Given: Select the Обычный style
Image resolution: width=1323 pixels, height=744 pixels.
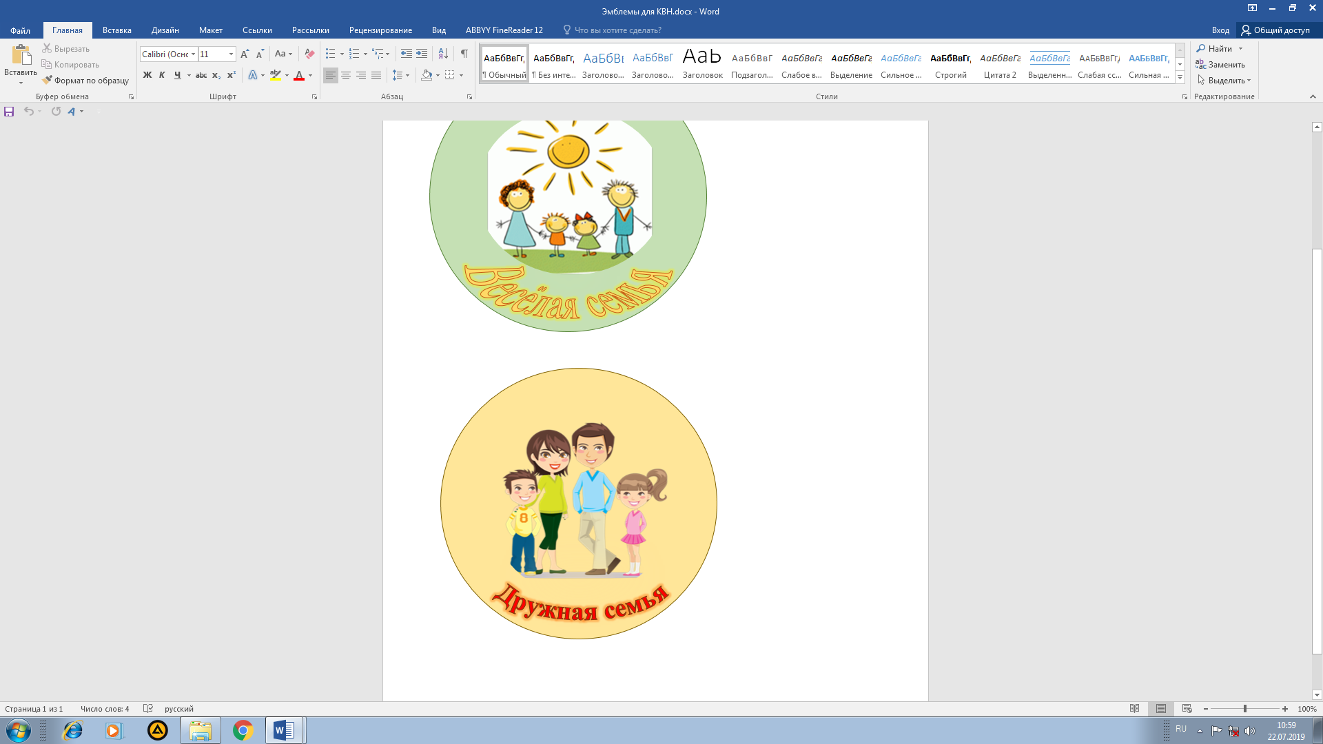Looking at the screenshot, I should 504,65.
